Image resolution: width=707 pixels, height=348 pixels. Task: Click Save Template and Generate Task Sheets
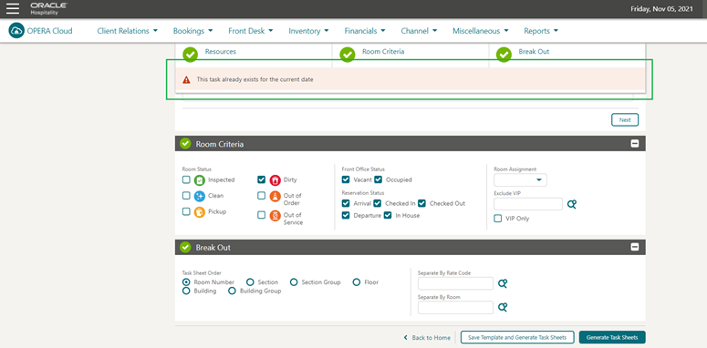[517, 337]
